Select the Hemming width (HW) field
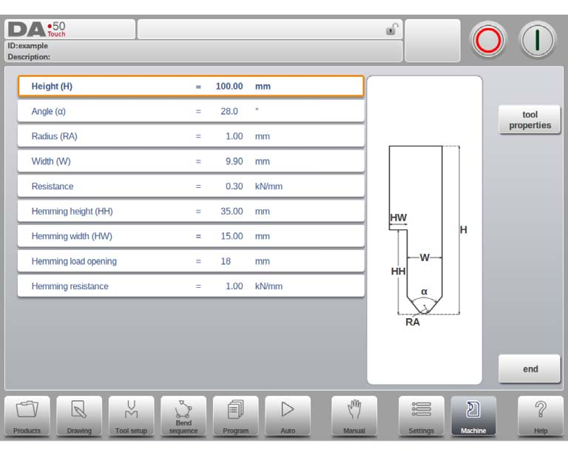 tap(191, 236)
